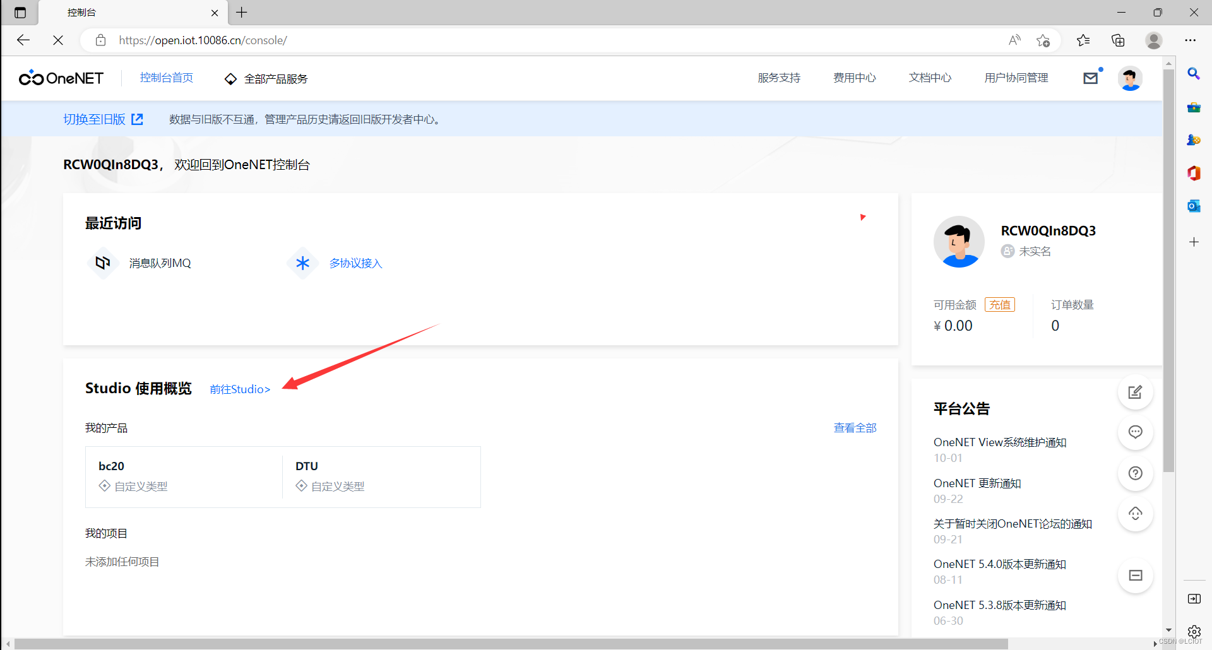This screenshot has height=650, width=1212.
Task: Click the 充值 recharge button
Action: click(1000, 305)
